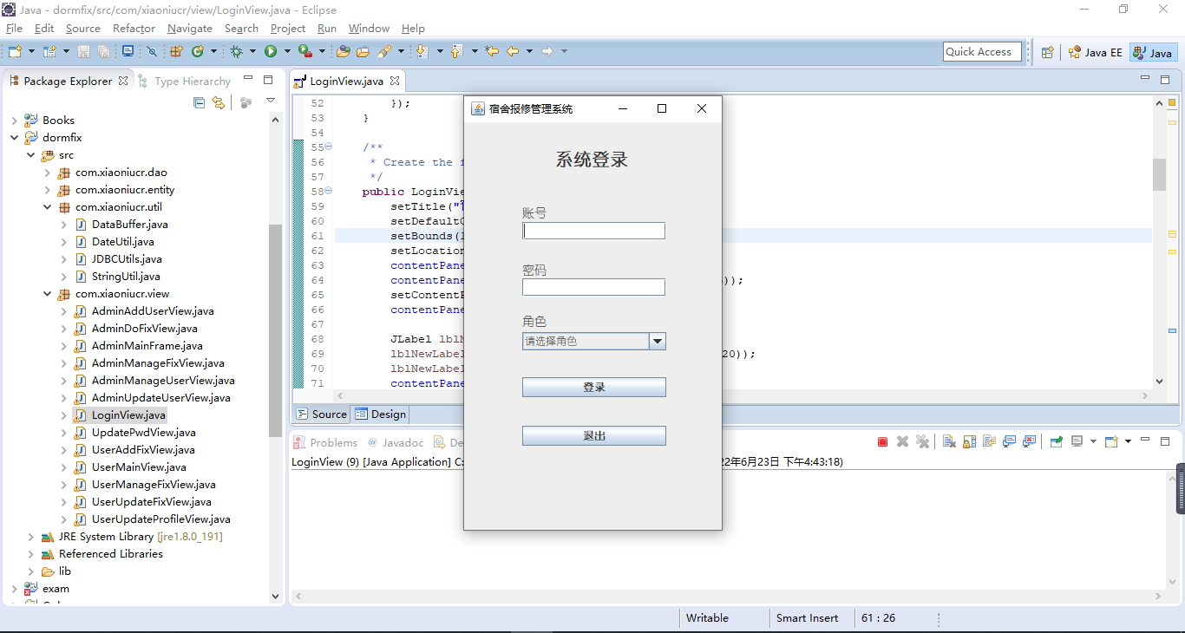
Task: Expand the Referenced Libraries node
Action: click(x=30, y=554)
